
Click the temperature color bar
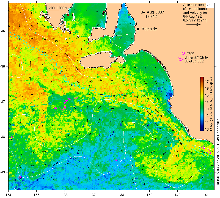point(202,104)
